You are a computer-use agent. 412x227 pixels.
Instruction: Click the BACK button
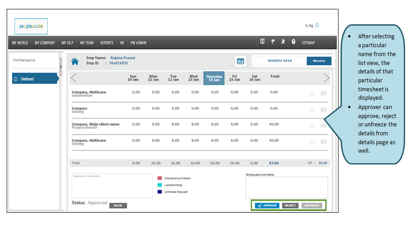pyautogui.click(x=118, y=206)
